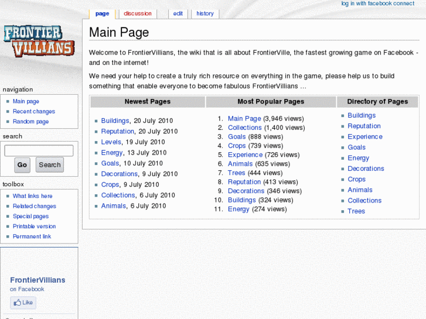The image size is (426, 319).
Task: Open Decorations in Directory of Pages
Action: pos(366,169)
